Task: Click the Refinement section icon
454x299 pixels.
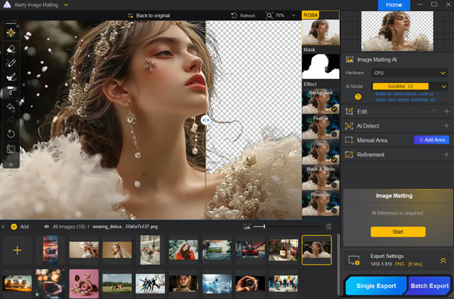Action: pyautogui.click(x=349, y=154)
